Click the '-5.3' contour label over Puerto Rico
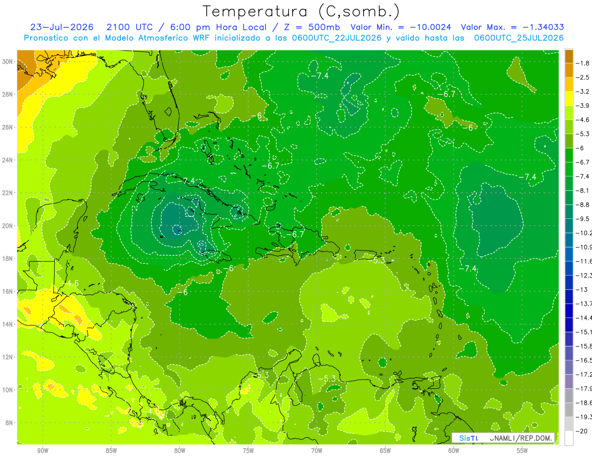This screenshot has width=592, height=457. click(x=376, y=260)
